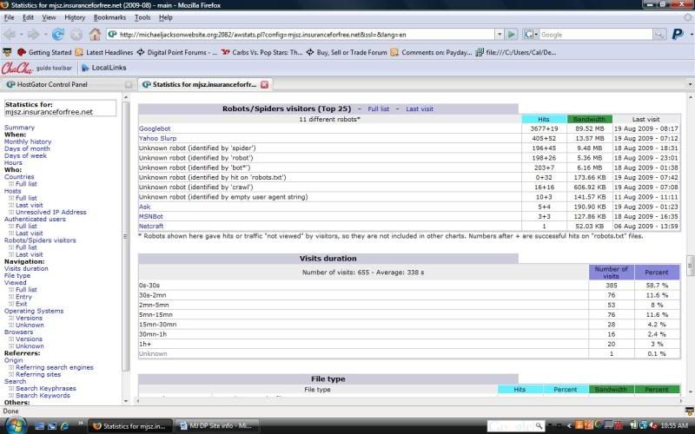
Task: Click the main page vertical scrollbar thumb
Action: pos(690,266)
